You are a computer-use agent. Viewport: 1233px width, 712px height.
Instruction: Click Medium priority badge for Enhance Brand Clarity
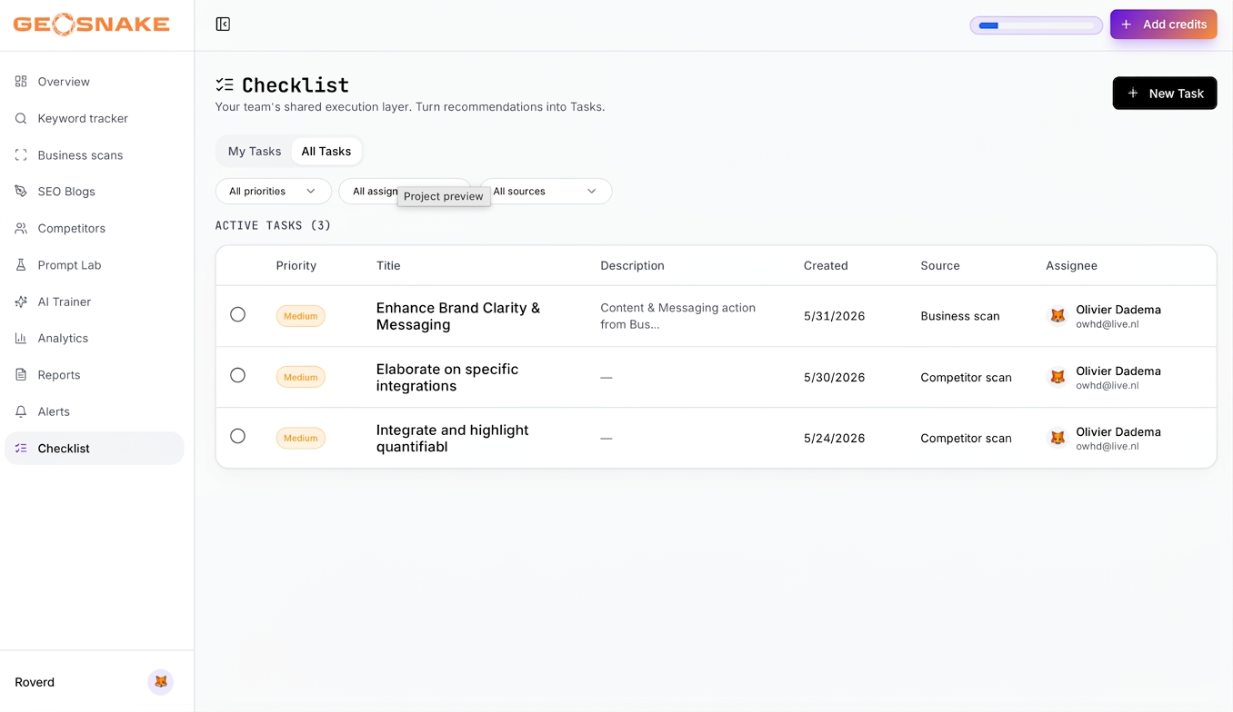(x=301, y=316)
